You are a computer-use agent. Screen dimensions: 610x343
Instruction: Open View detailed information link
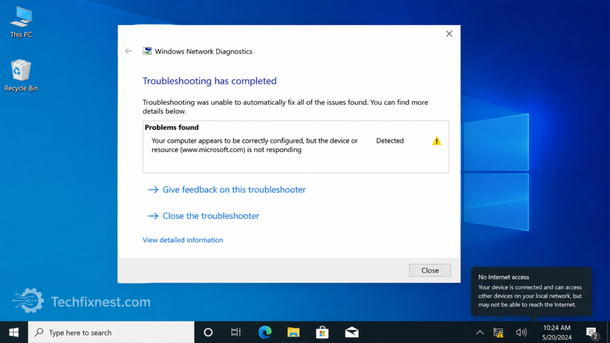click(x=183, y=240)
